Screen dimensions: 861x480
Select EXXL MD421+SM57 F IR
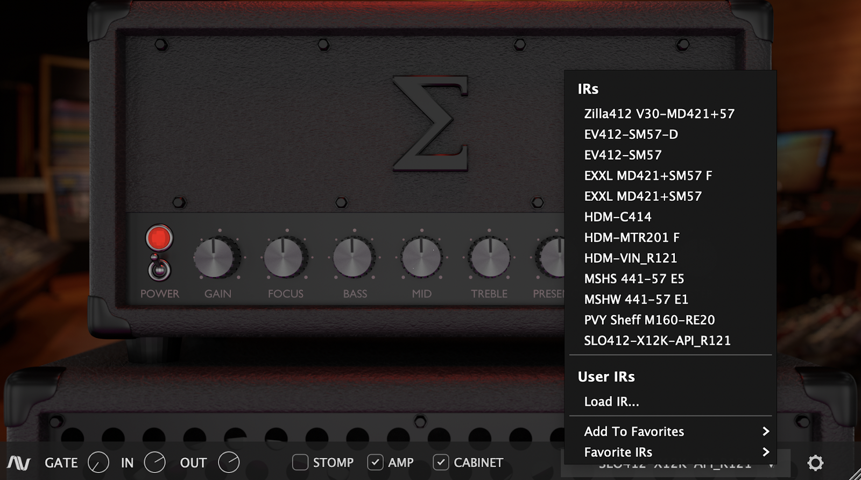(x=670, y=175)
